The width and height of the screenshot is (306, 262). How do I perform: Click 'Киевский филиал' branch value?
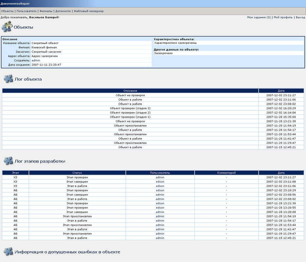tap(44, 47)
